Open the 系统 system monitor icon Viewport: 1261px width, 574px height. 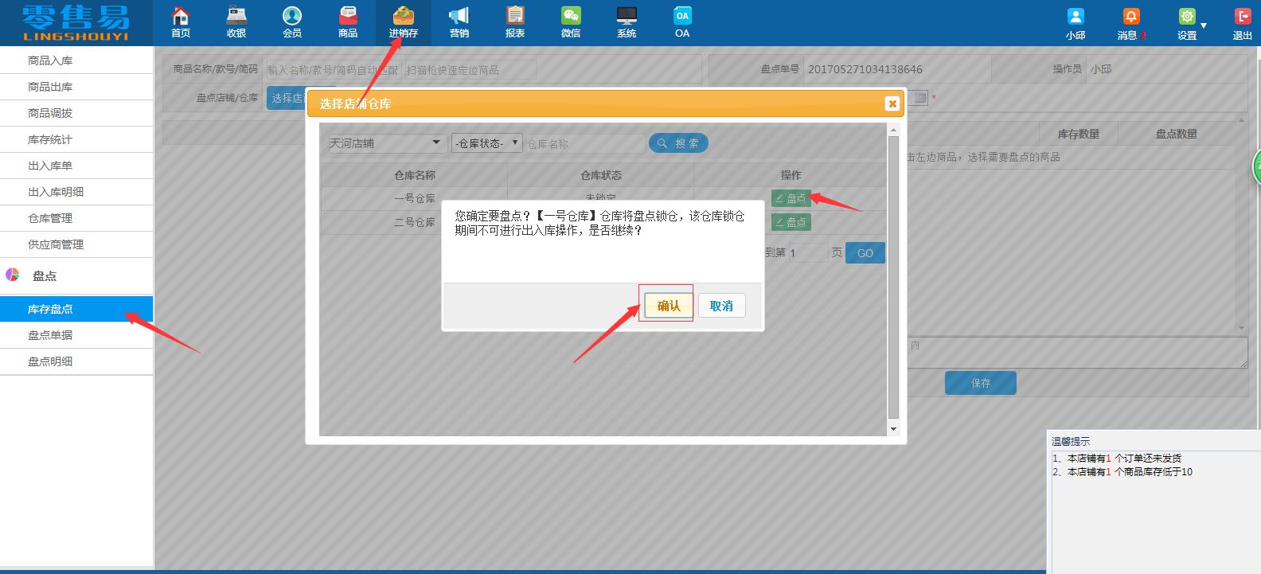click(627, 16)
